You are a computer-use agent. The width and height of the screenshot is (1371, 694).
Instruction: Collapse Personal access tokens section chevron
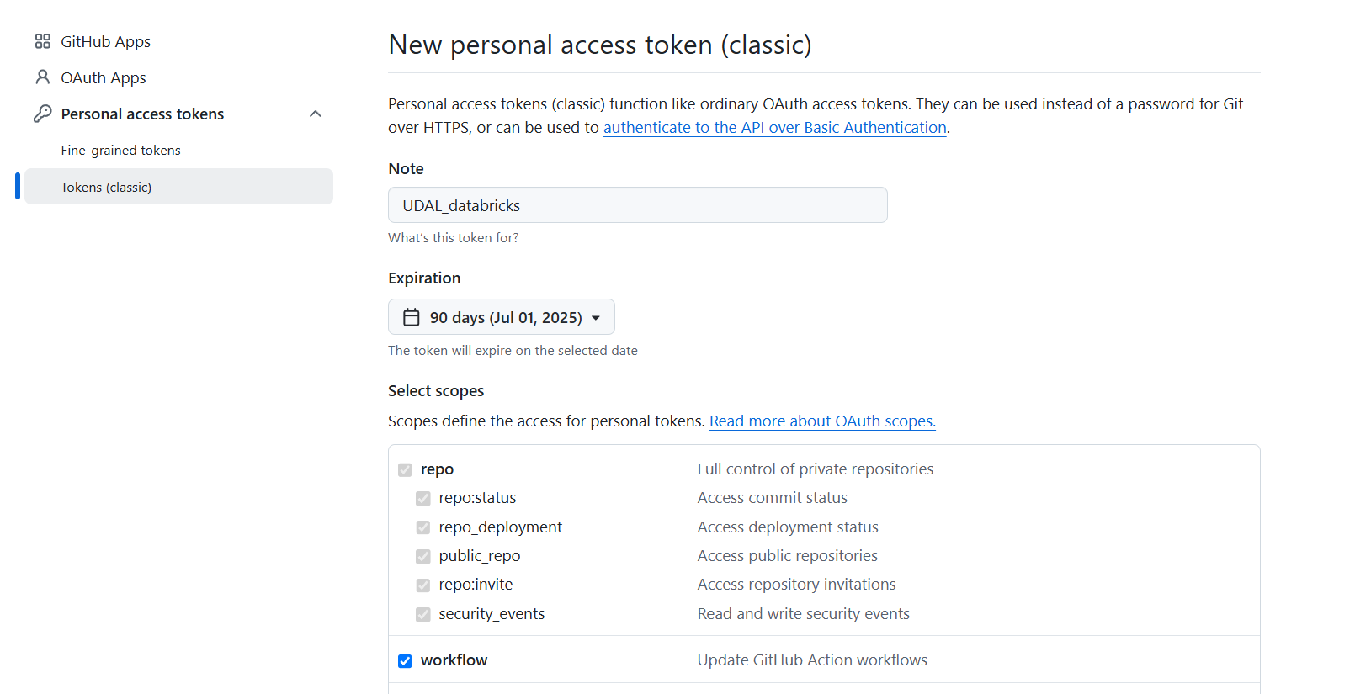(316, 114)
